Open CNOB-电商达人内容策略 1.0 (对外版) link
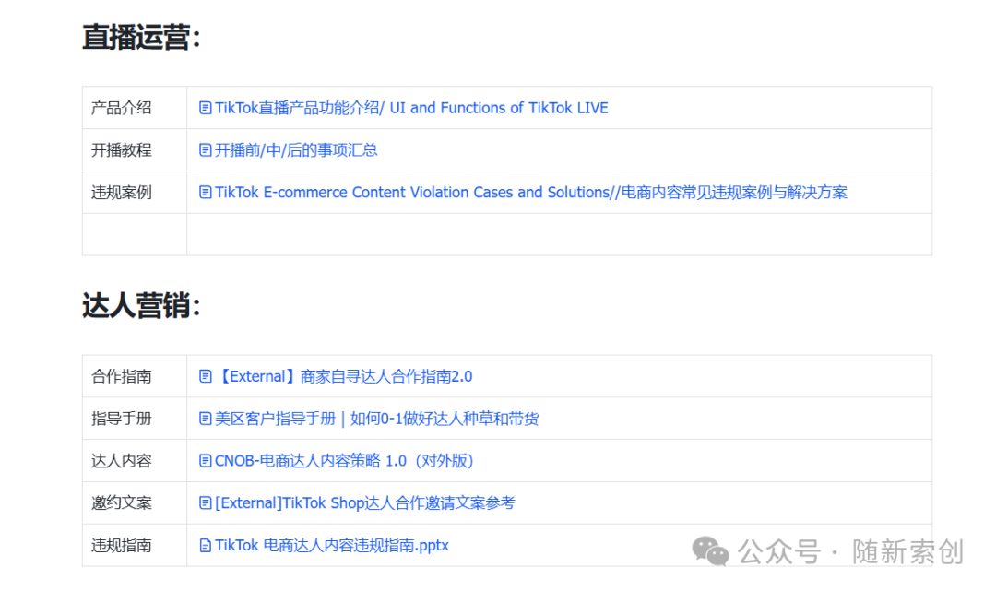The height and width of the screenshot is (591, 996). (345, 461)
